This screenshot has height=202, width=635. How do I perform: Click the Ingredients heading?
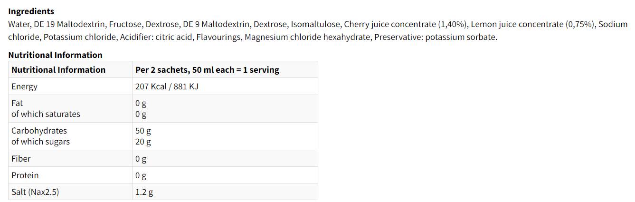tap(31, 11)
